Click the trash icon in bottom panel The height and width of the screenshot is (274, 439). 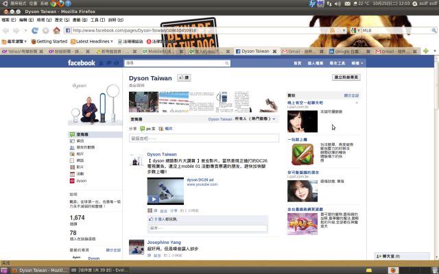(435, 271)
